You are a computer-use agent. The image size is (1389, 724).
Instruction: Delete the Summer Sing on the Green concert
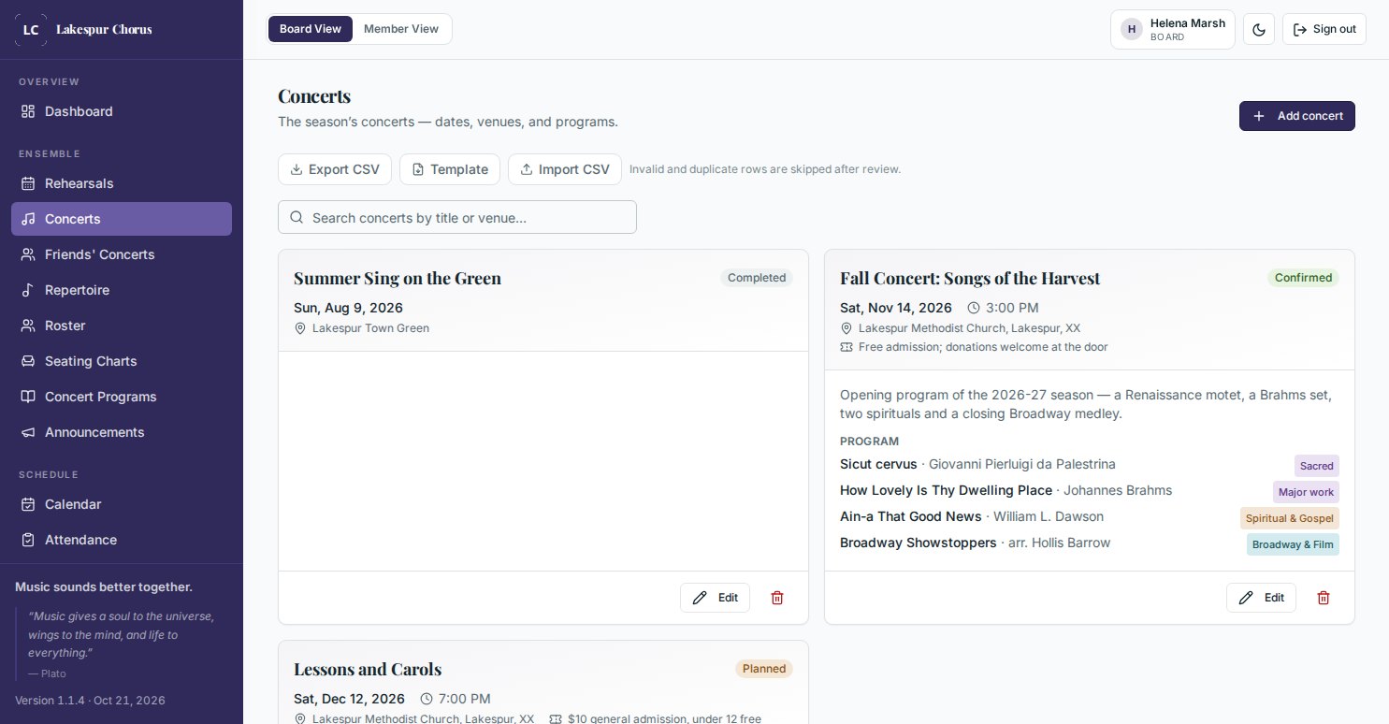777,598
